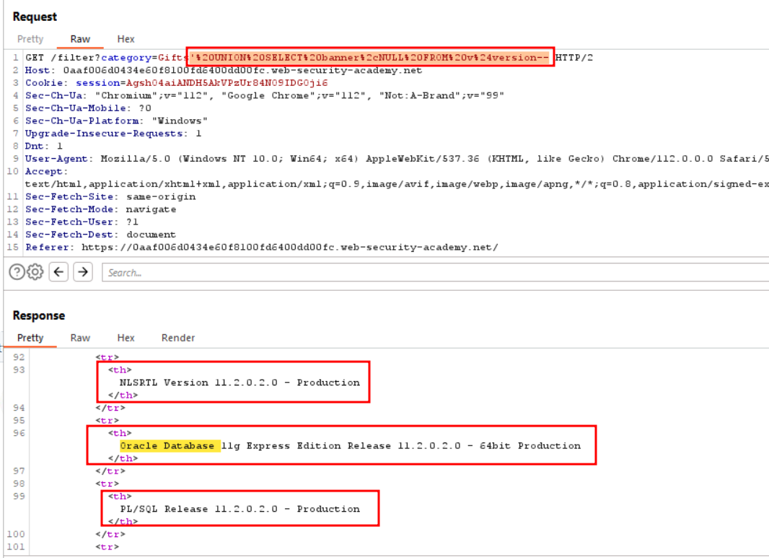Click the Request panel heading

[x=35, y=17]
